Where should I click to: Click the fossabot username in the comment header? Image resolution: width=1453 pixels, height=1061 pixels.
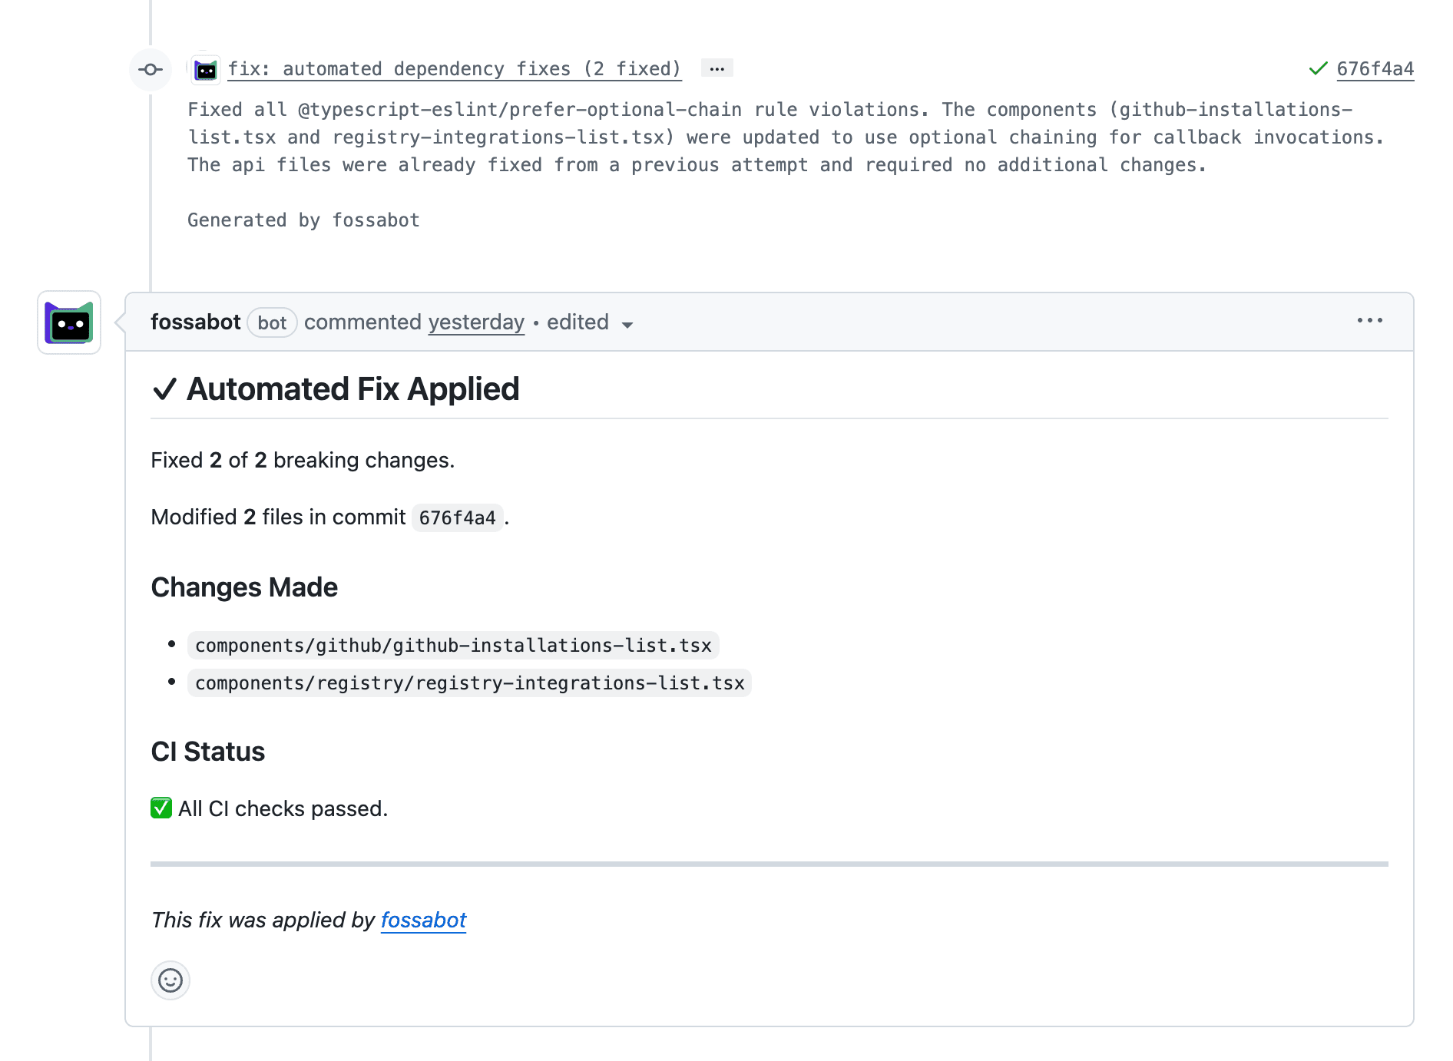[196, 322]
